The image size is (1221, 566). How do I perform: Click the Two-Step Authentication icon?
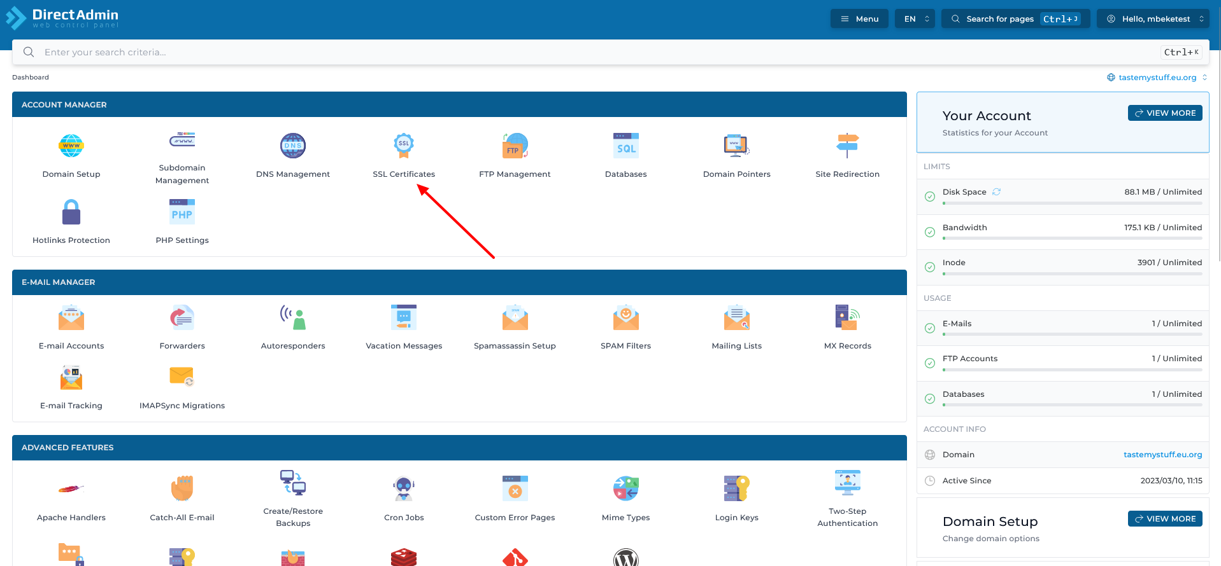pyautogui.click(x=847, y=483)
